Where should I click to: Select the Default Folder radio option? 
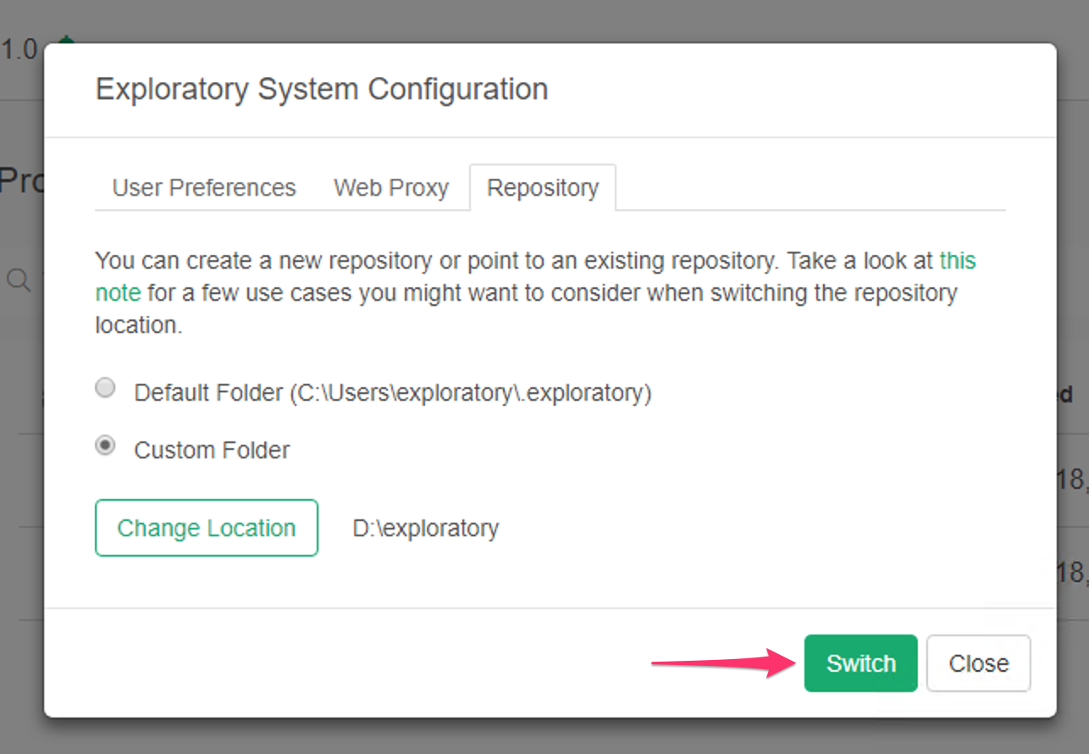click(105, 388)
